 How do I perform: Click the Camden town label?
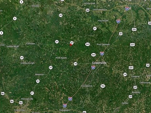coord(30,44)
